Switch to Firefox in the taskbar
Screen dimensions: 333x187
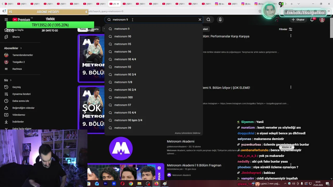[x=156, y=184]
